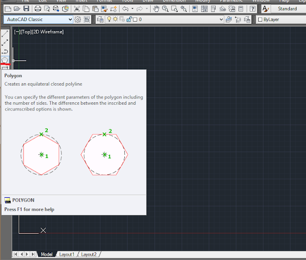
Task: Jump to first layout tab arrow
Action: point(15,254)
